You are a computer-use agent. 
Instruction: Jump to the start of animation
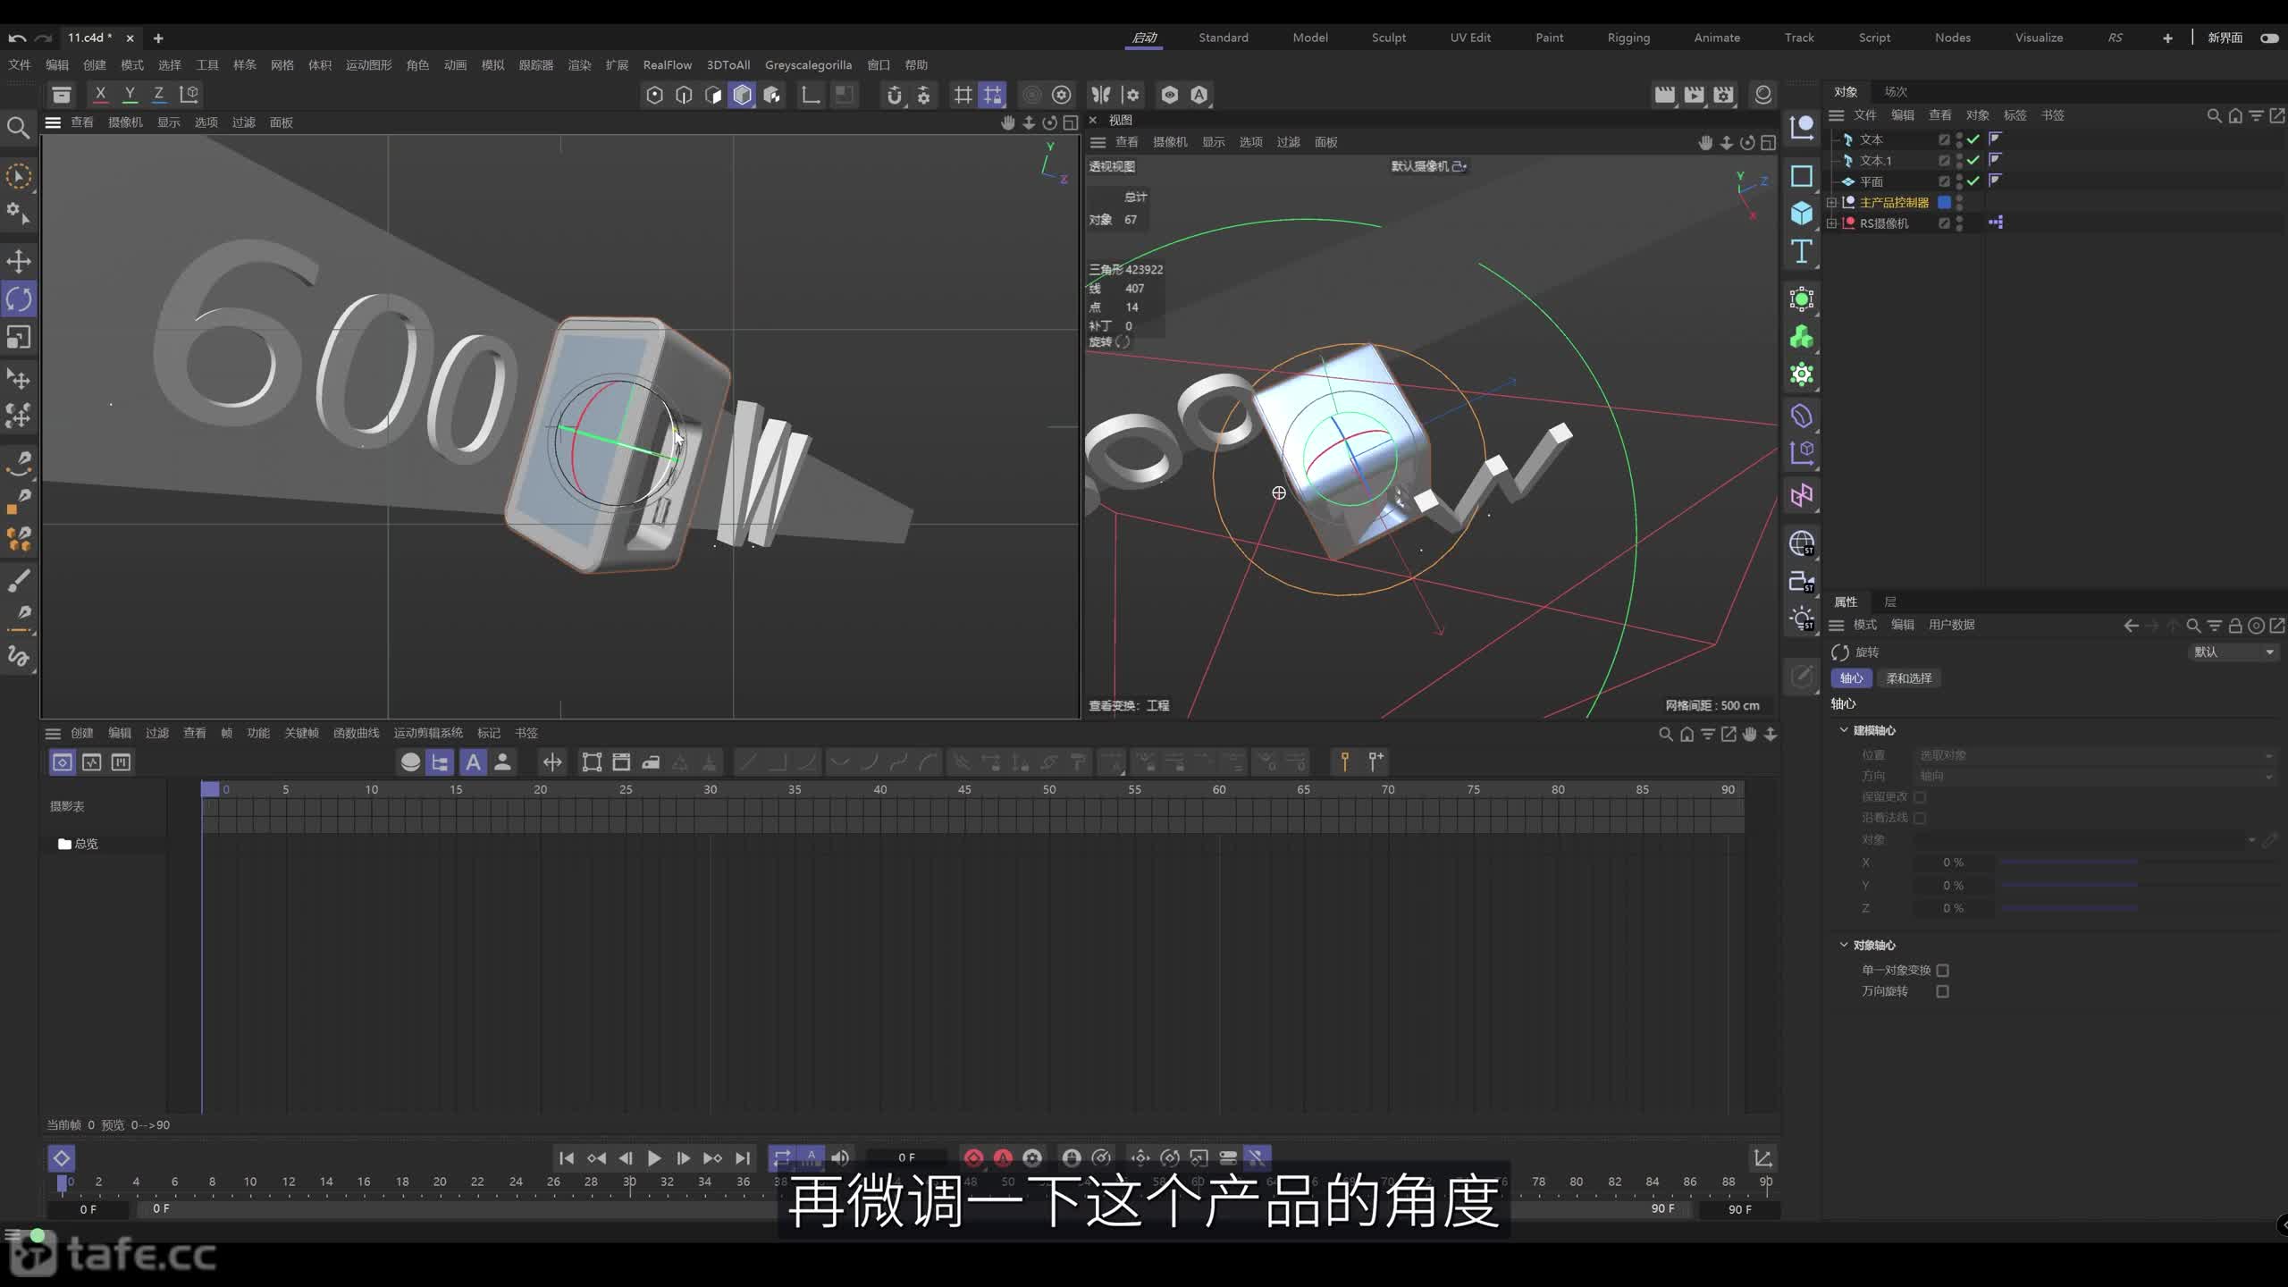pos(567,1158)
